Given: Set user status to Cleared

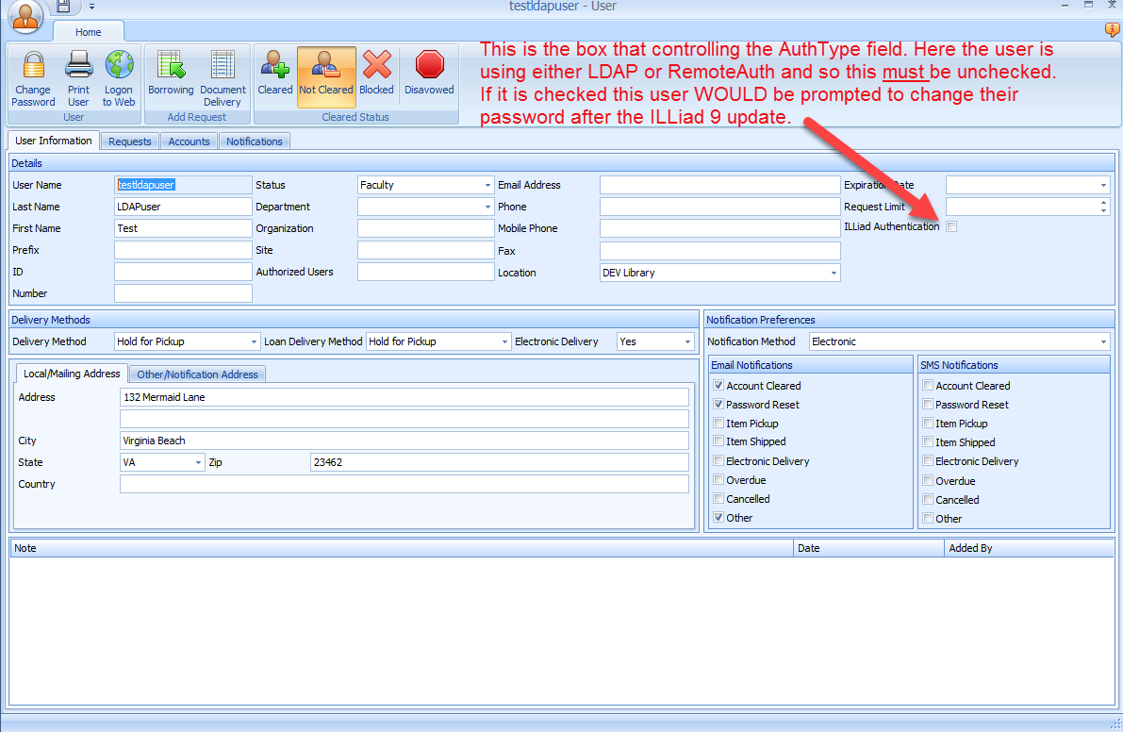Looking at the screenshot, I should [x=275, y=67].
